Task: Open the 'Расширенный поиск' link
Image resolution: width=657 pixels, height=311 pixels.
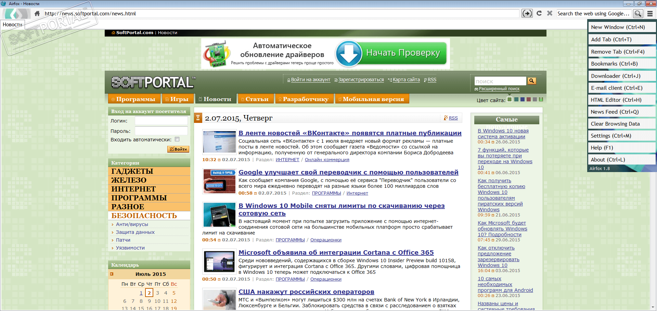Action: pyautogui.click(x=499, y=89)
